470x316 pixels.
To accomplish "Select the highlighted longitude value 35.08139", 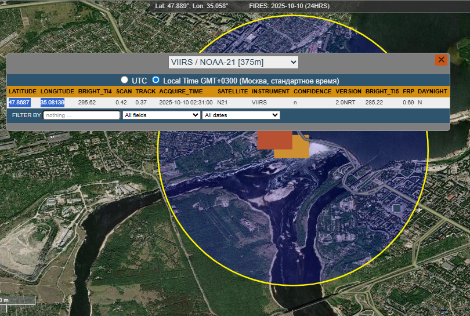I will coord(52,103).
